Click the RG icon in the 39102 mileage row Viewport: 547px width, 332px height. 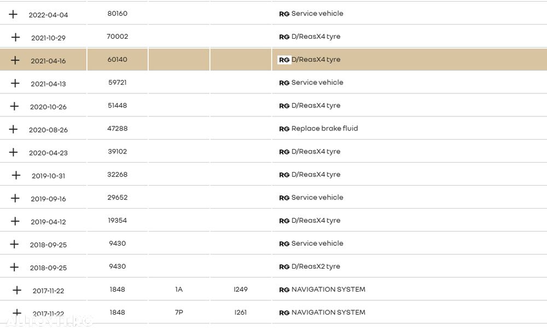[x=284, y=152]
